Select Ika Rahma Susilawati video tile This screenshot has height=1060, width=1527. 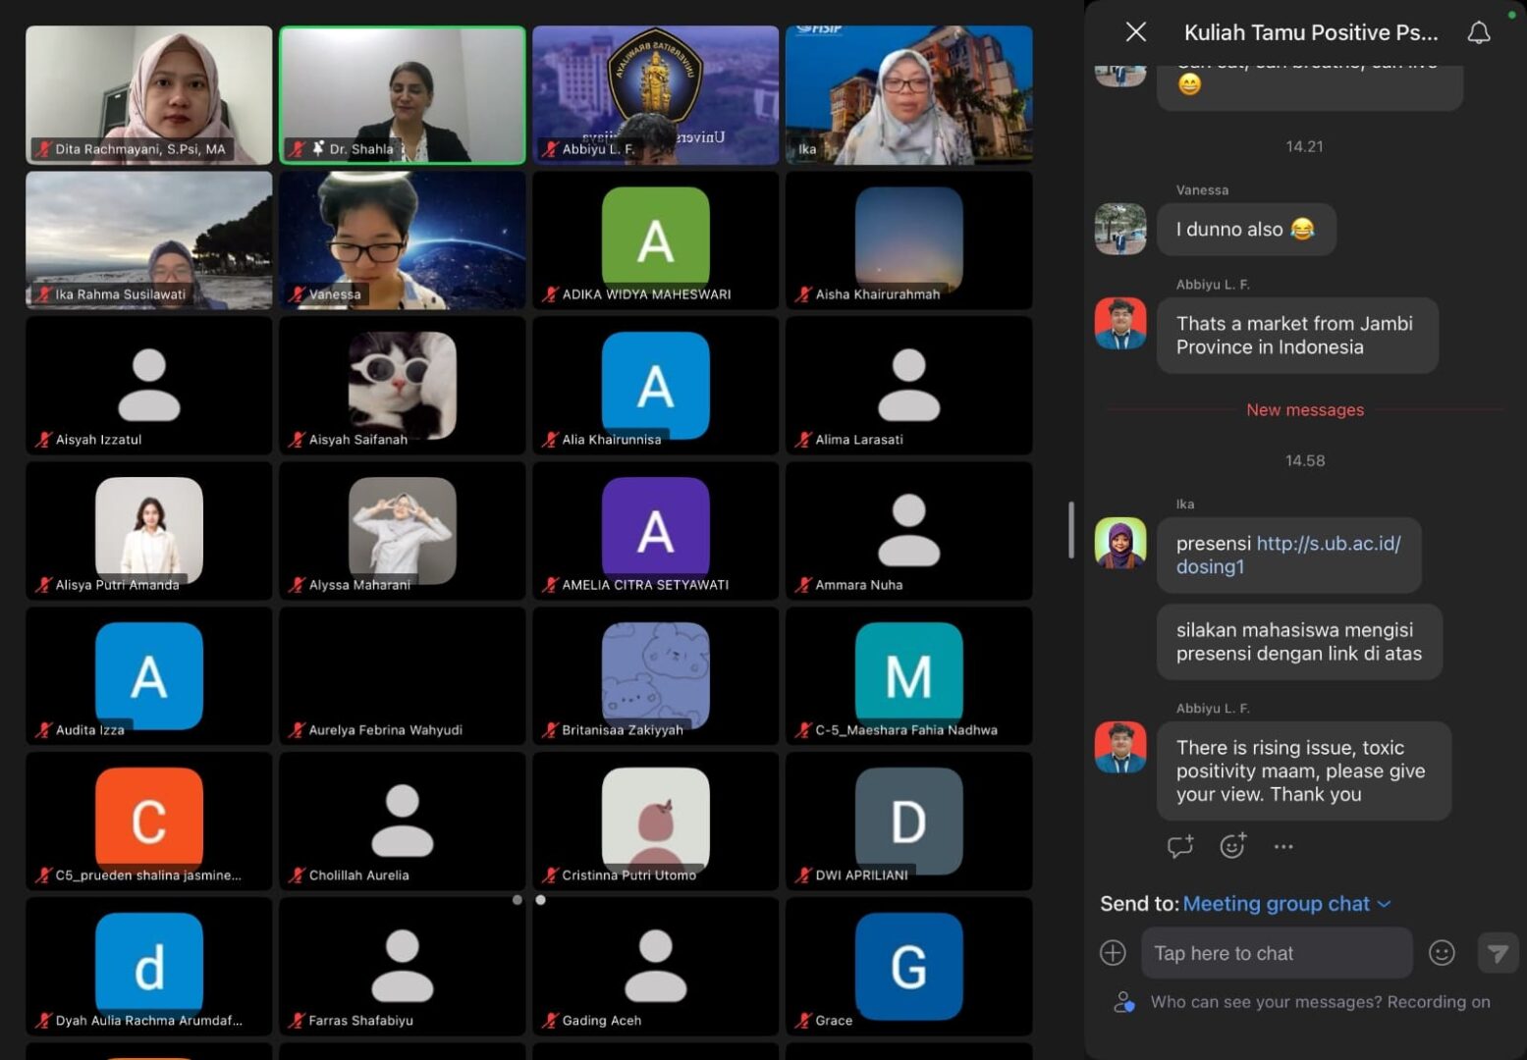tap(149, 240)
